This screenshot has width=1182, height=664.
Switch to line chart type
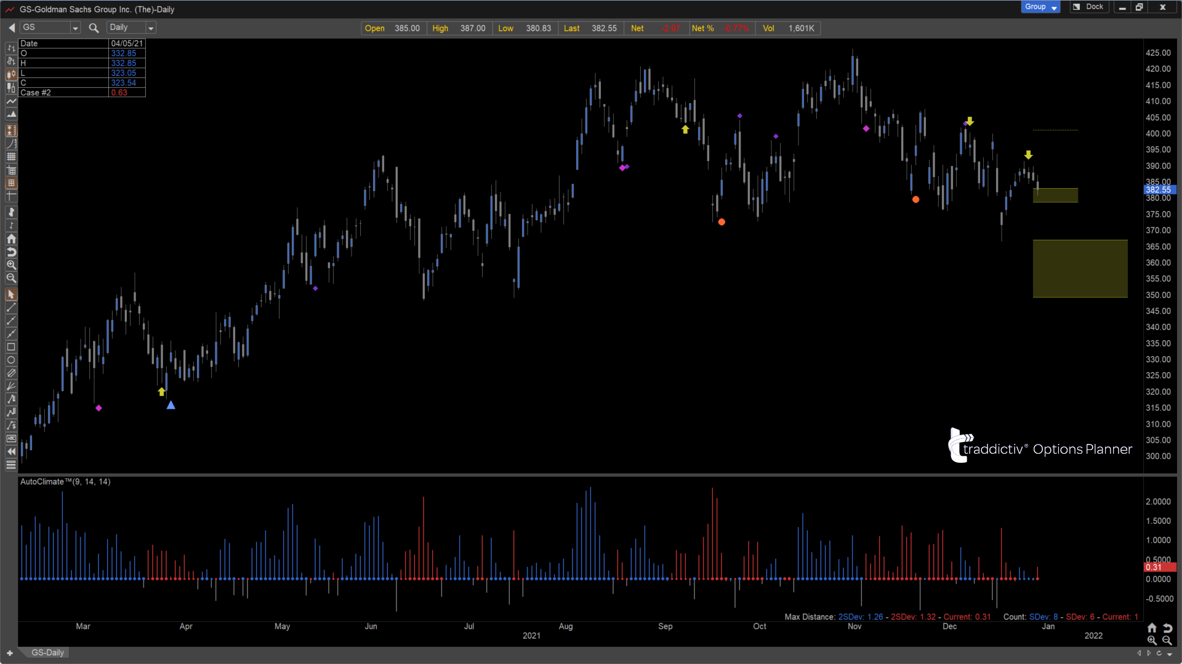pyautogui.click(x=11, y=101)
